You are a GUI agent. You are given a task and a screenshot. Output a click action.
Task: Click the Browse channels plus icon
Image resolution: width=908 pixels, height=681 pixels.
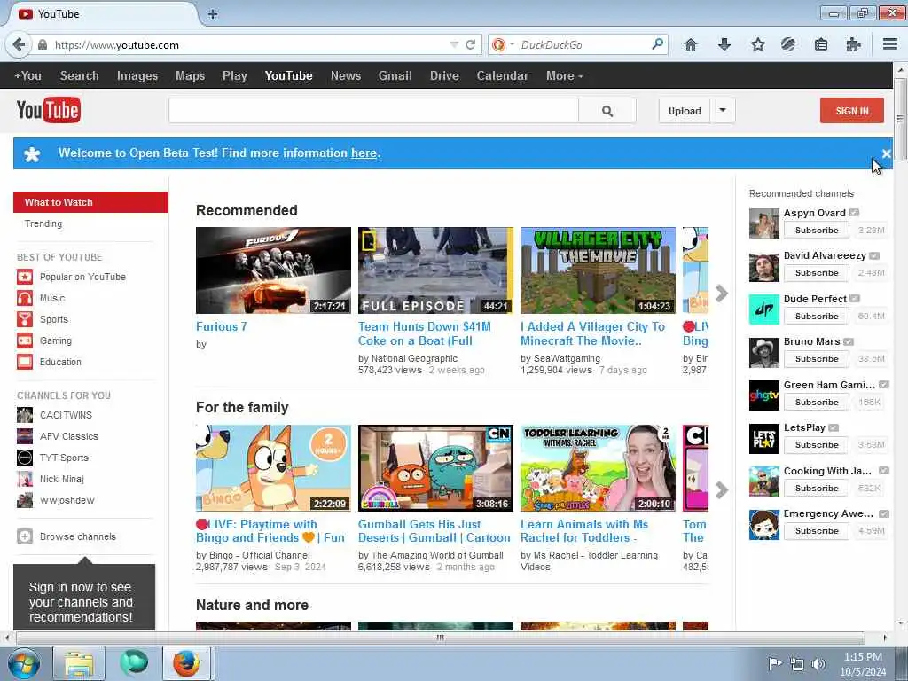click(x=25, y=536)
